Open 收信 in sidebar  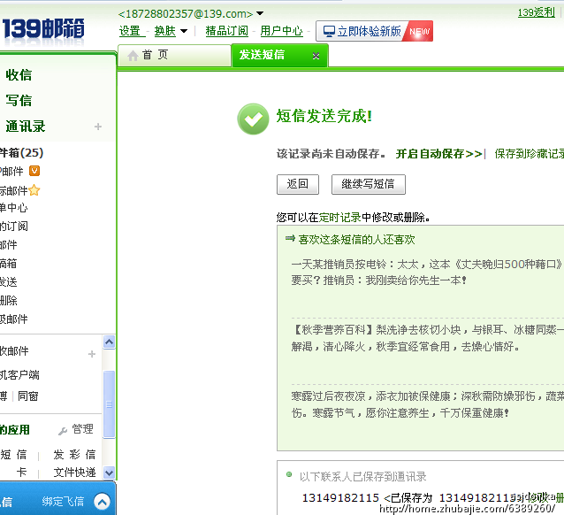tap(19, 75)
